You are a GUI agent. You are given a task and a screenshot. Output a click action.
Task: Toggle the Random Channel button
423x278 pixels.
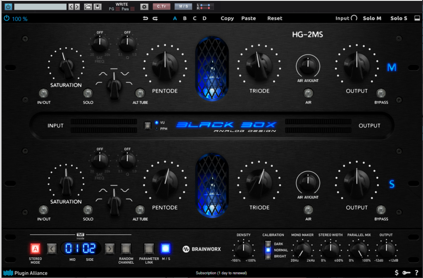126,249
